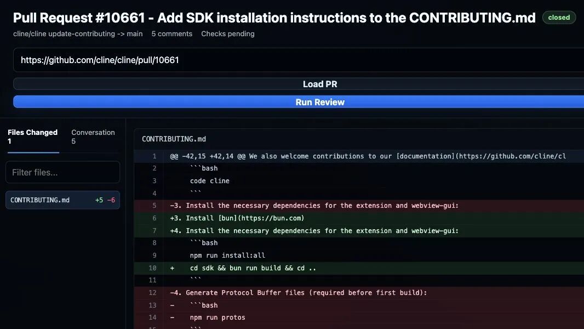Click removed line '-3. Install the necessary dependencies'
The image size is (584, 329).
tap(359, 206)
